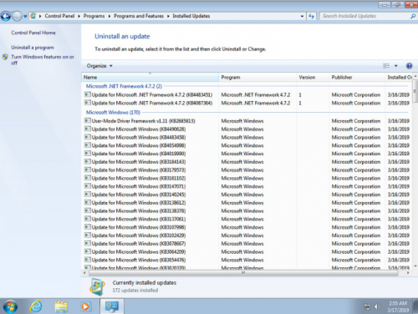
Task: Open the Organize menu
Action: click(x=99, y=66)
